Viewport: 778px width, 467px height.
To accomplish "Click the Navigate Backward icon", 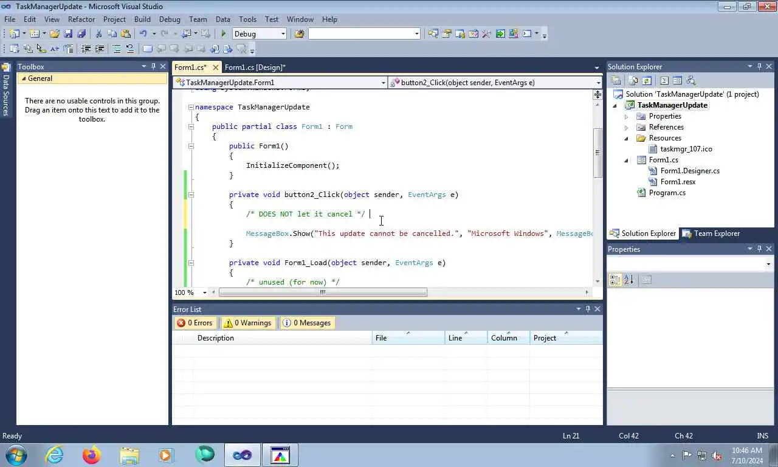I will (x=187, y=34).
